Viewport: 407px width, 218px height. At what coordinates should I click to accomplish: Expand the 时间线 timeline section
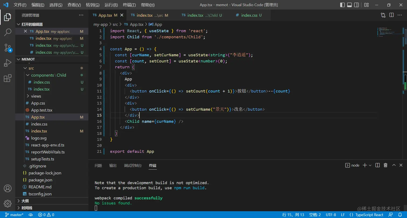[52, 208]
